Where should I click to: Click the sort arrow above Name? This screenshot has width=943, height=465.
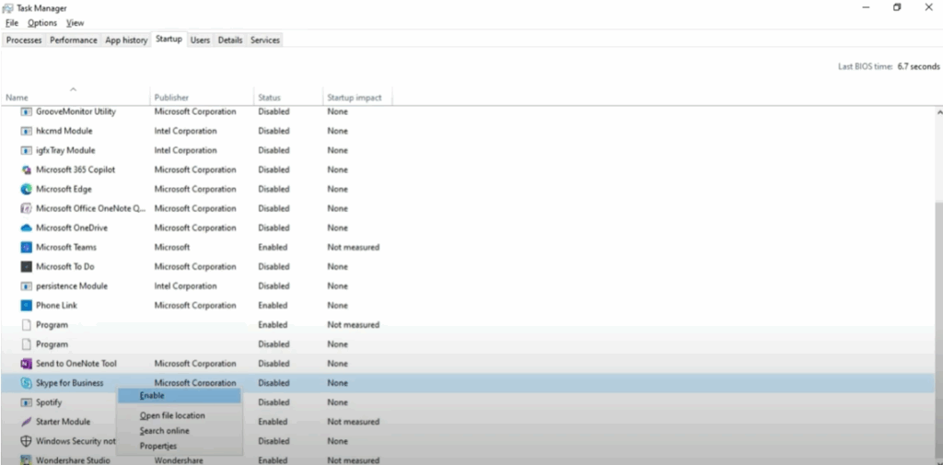[x=74, y=89]
